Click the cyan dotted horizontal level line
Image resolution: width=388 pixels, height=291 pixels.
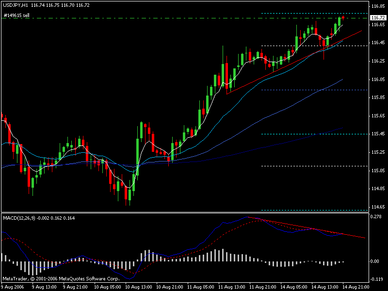tap(310, 134)
